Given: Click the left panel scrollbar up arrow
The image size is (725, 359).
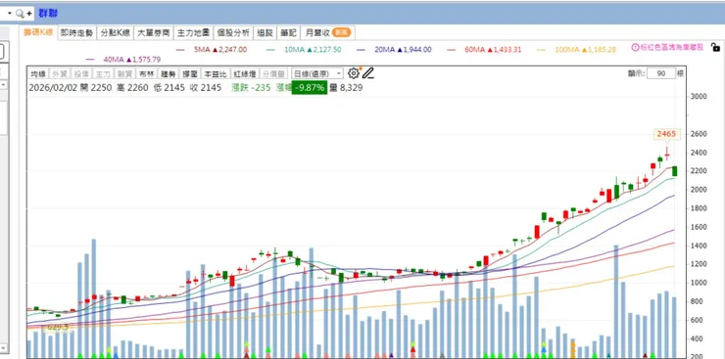Looking at the screenshot, I should coord(4,85).
